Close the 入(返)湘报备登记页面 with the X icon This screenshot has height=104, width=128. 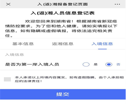coord(8,4)
